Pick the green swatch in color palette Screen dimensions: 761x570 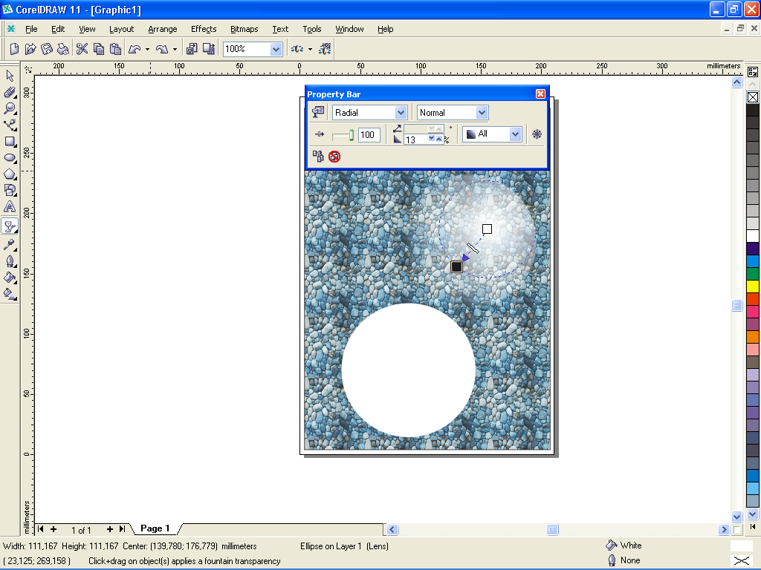753,273
